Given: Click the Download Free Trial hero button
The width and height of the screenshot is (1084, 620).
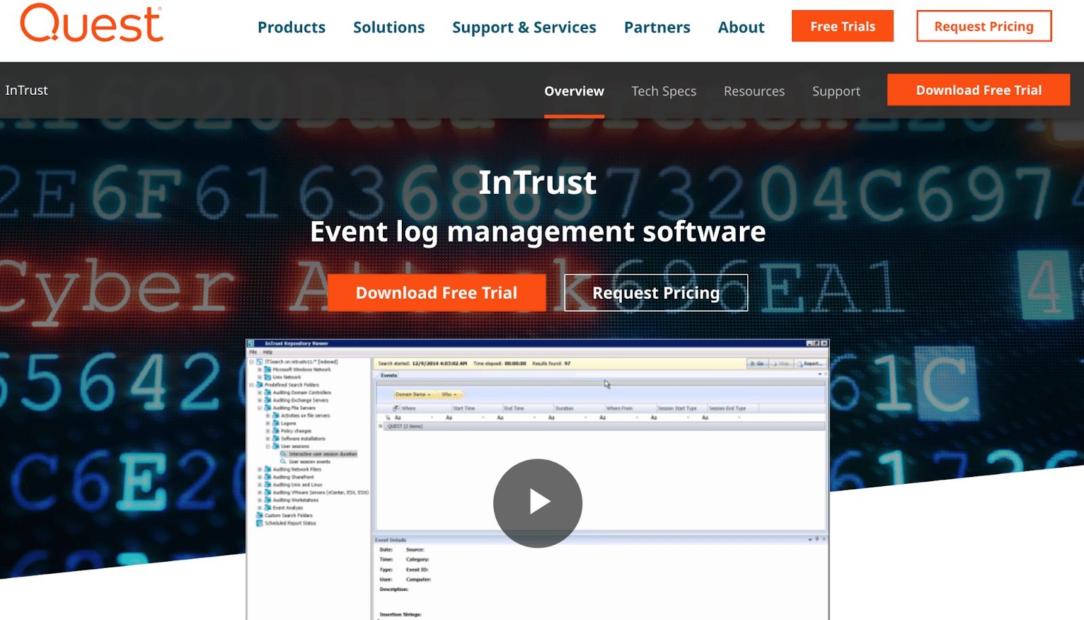Looking at the screenshot, I should click(436, 293).
